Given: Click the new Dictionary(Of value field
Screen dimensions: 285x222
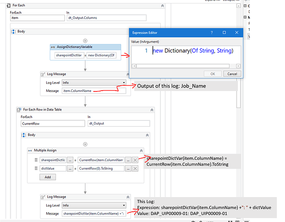Looking at the screenshot, I should point(101,55).
